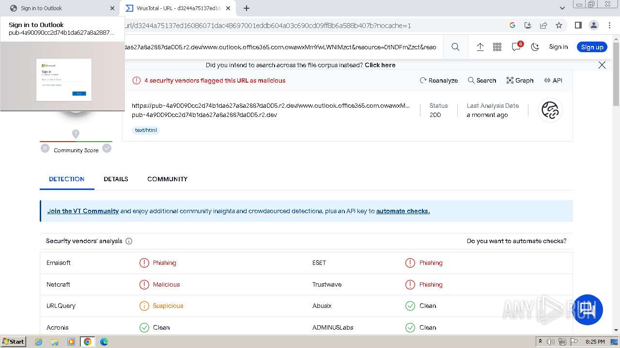Image resolution: width=620 pixels, height=348 pixels.
Task: Click the Chrome address bar URL
Action: pyautogui.click(x=268, y=26)
